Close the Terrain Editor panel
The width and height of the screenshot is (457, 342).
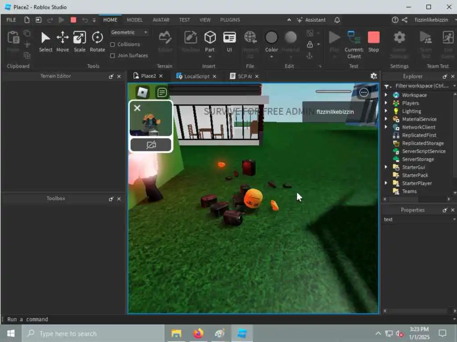[119, 76]
